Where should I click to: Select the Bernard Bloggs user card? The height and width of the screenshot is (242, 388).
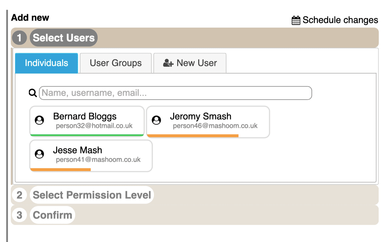click(x=87, y=121)
